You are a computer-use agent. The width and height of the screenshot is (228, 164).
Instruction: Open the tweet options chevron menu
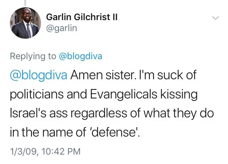pos(216,18)
